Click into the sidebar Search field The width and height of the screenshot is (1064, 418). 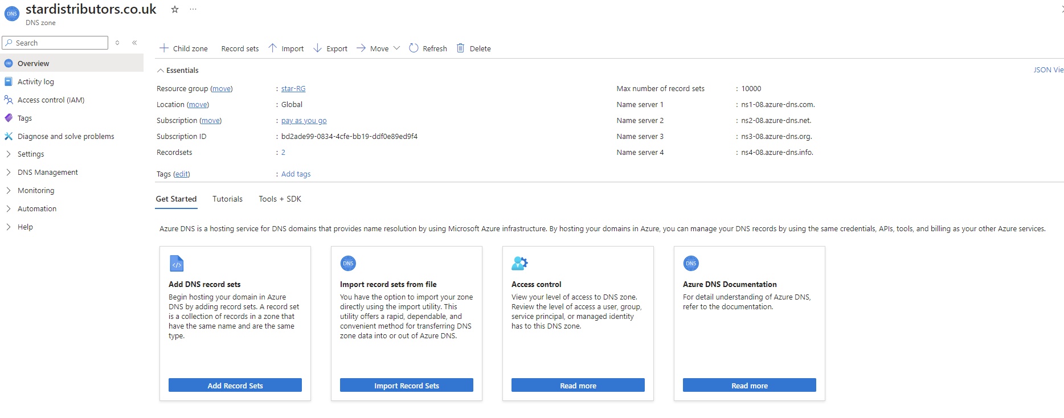pos(55,43)
